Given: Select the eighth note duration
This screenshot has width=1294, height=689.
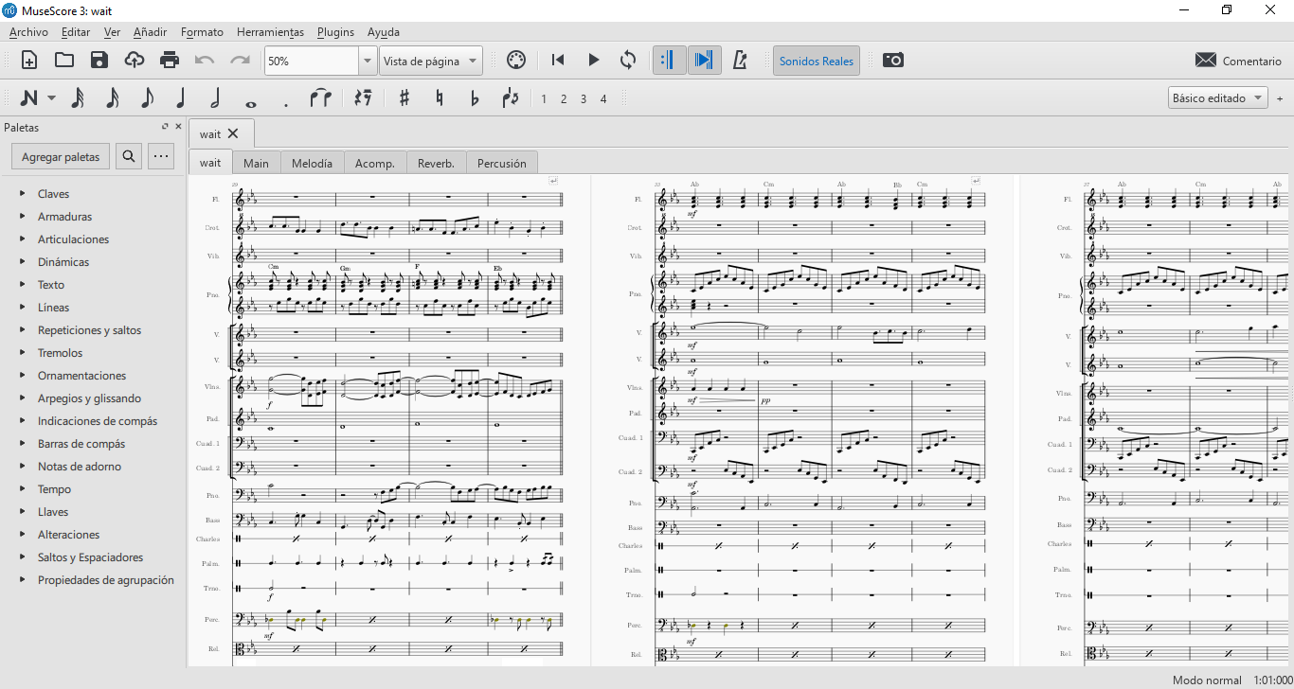Looking at the screenshot, I should click(x=147, y=98).
